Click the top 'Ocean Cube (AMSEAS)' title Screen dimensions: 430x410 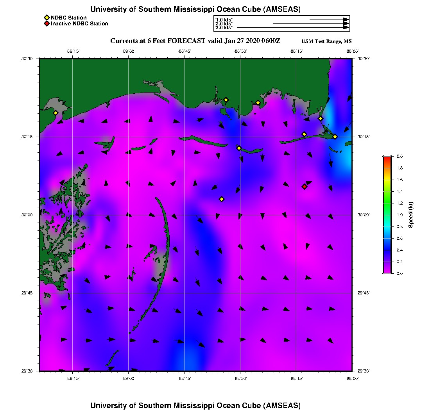(195, 9)
